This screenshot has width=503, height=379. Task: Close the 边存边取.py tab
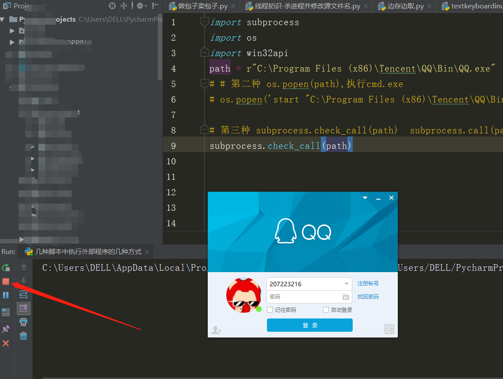tap(430, 6)
